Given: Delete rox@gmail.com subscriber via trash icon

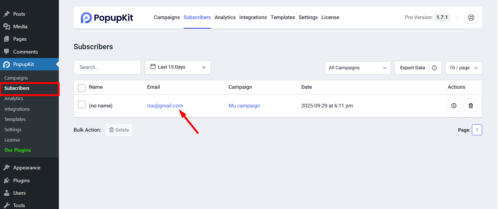Looking at the screenshot, I should point(471,106).
